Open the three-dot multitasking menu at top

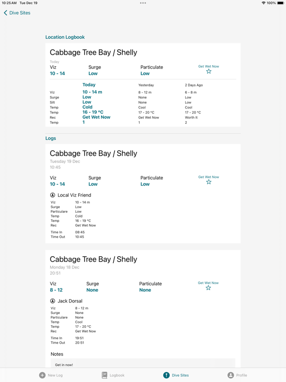pyautogui.click(x=143, y=3)
